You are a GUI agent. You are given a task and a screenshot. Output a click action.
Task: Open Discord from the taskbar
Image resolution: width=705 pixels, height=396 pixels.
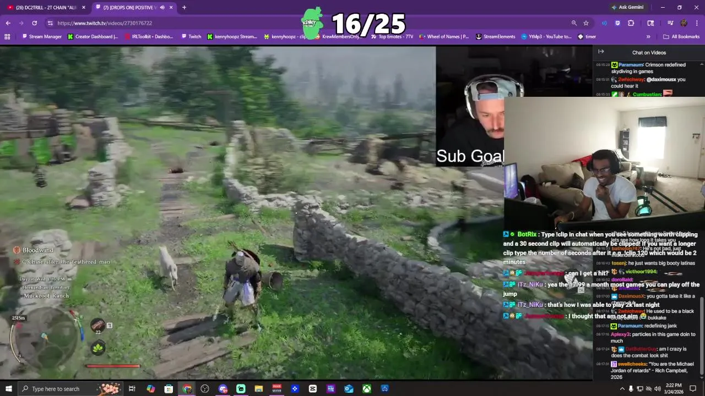point(223,389)
